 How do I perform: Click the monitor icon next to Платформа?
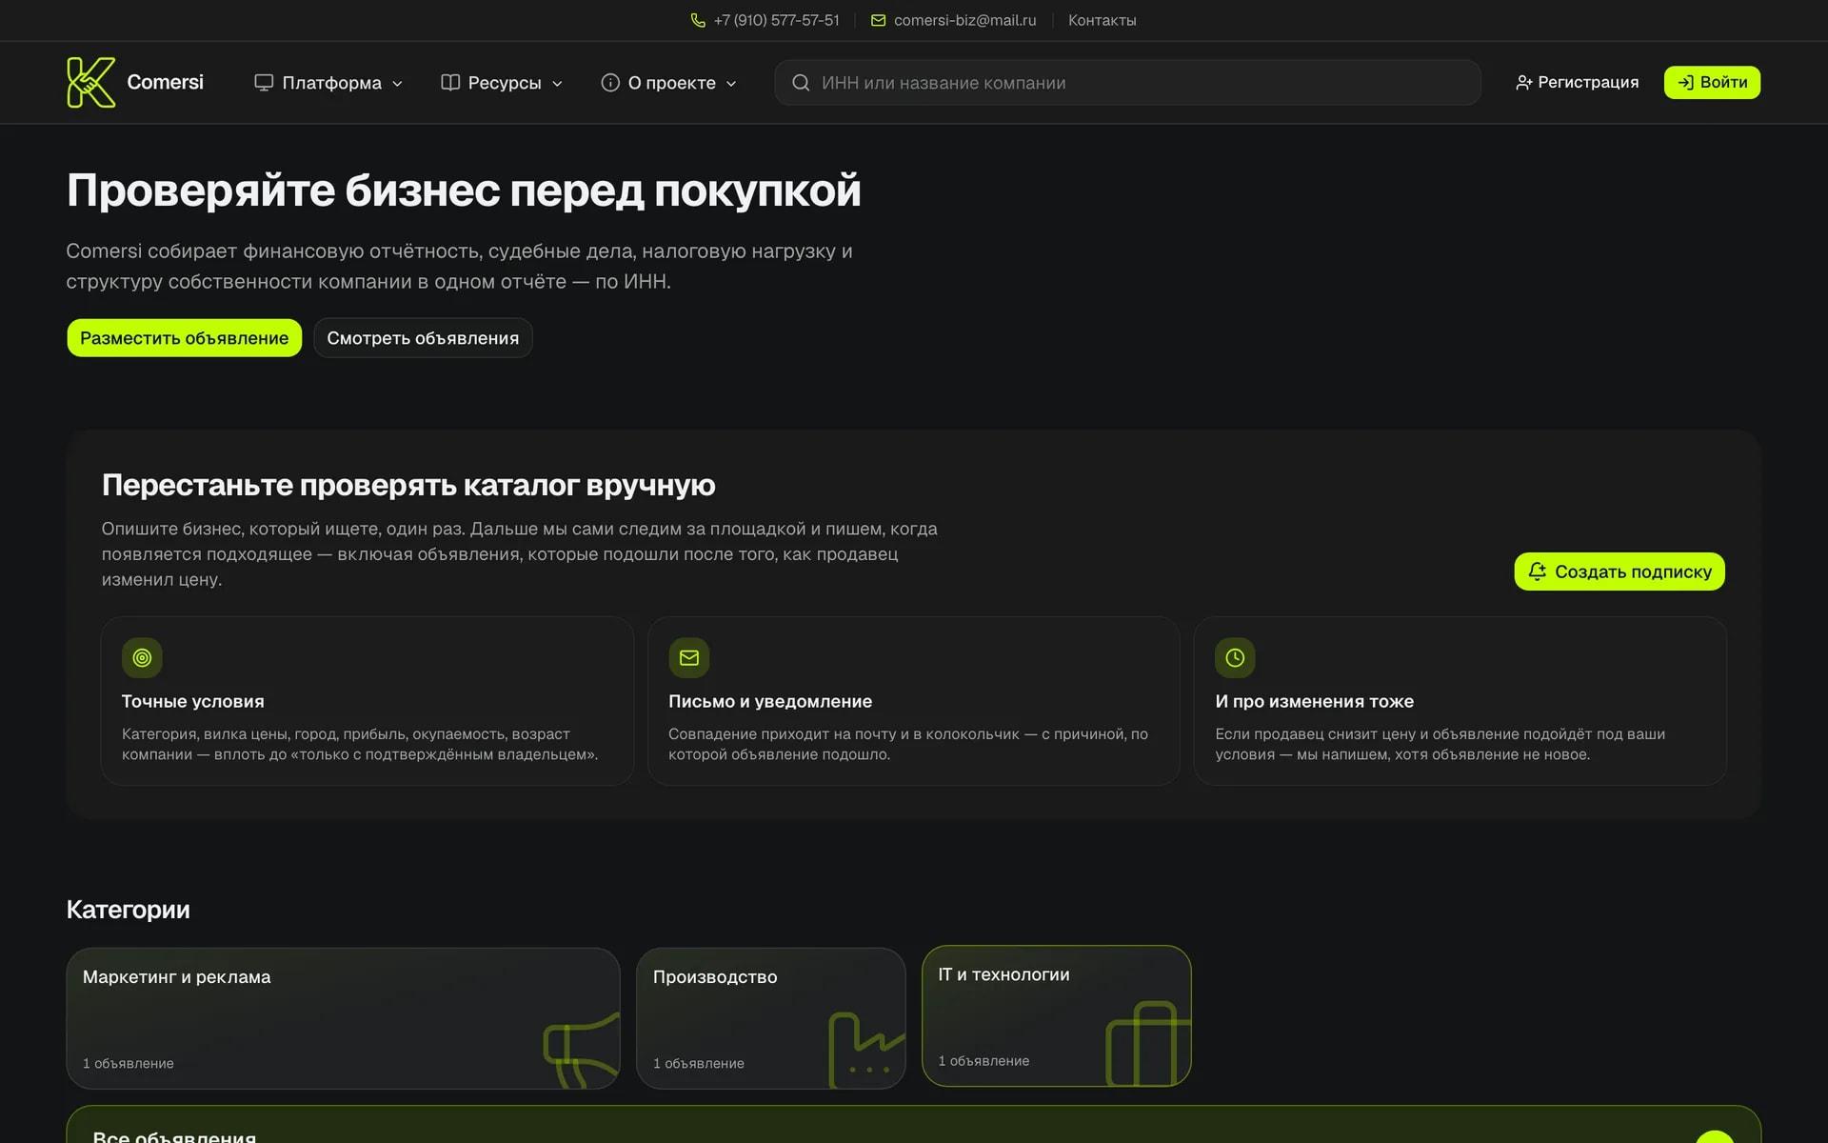pyautogui.click(x=264, y=83)
